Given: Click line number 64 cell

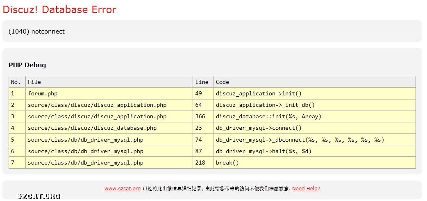Looking at the screenshot, I should (203, 105).
